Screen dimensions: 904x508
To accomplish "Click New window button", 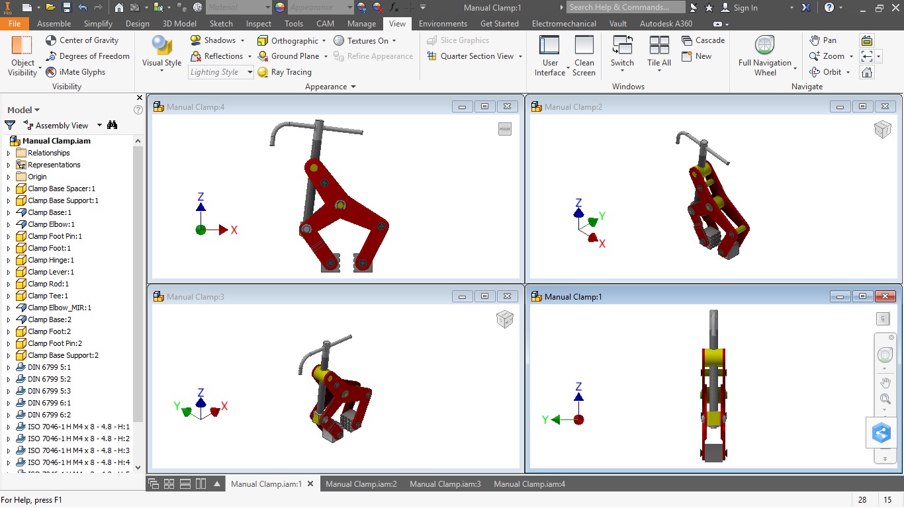I will pyautogui.click(x=696, y=56).
